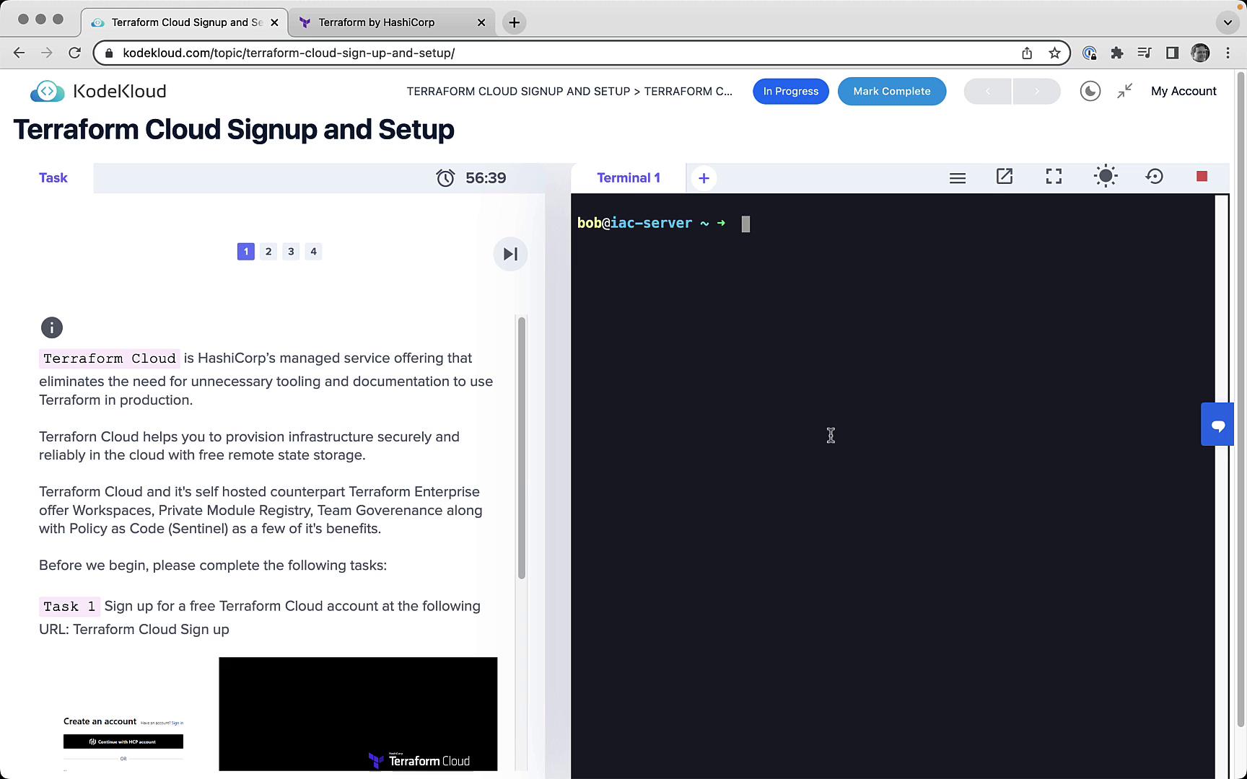Viewport: 1247px width, 779px height.
Task: Switch to Terraform by HashiCorp tab
Action: (x=392, y=22)
